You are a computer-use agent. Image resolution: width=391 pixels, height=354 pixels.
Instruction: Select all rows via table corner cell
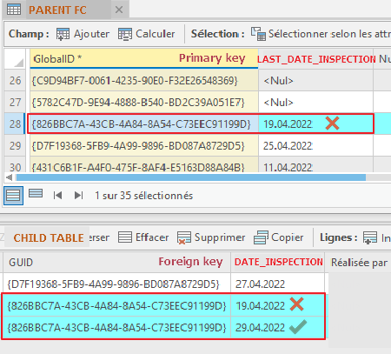[x=15, y=59]
